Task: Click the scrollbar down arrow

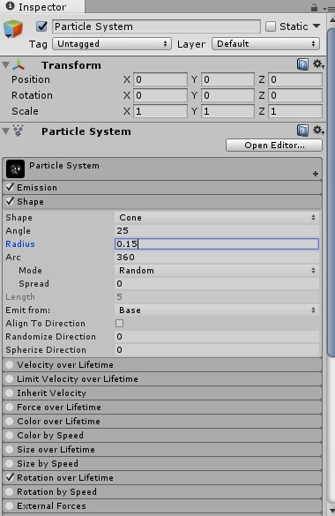Action: point(331,511)
